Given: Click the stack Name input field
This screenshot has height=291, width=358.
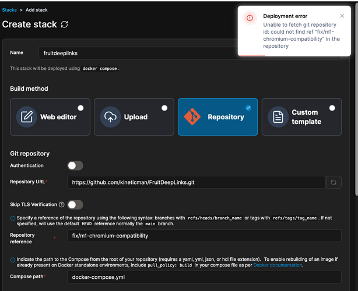Looking at the screenshot, I should tap(140, 53).
